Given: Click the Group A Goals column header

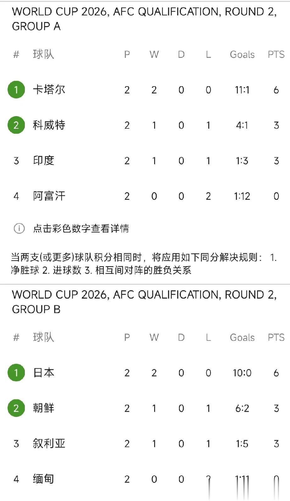Looking at the screenshot, I should click(x=242, y=54).
